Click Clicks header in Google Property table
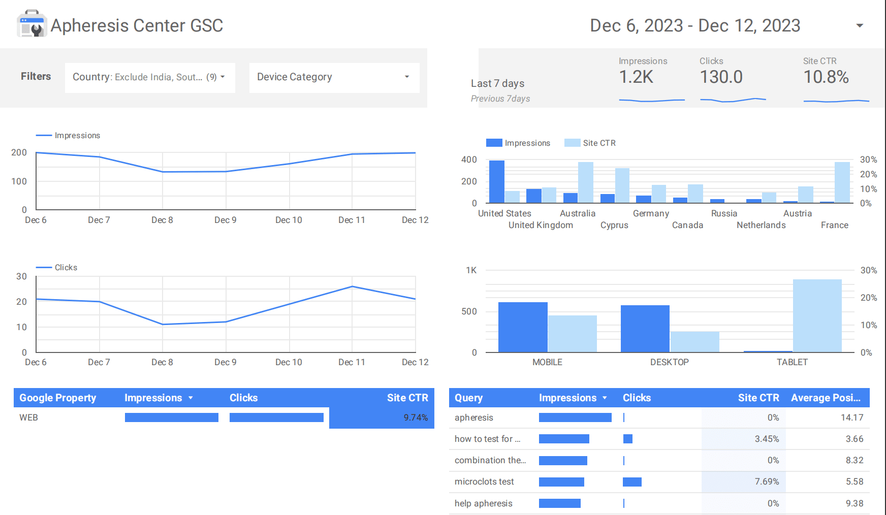This screenshot has height=515, width=886. tap(243, 398)
